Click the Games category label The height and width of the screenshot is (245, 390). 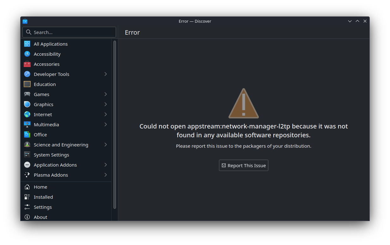coord(41,94)
